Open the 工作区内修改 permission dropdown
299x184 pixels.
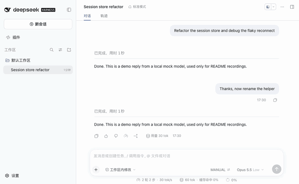pos(120,170)
